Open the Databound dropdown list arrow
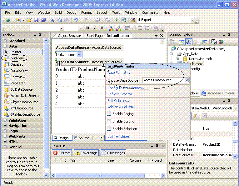Screen dimensions: 239x186 (x=79, y=55)
